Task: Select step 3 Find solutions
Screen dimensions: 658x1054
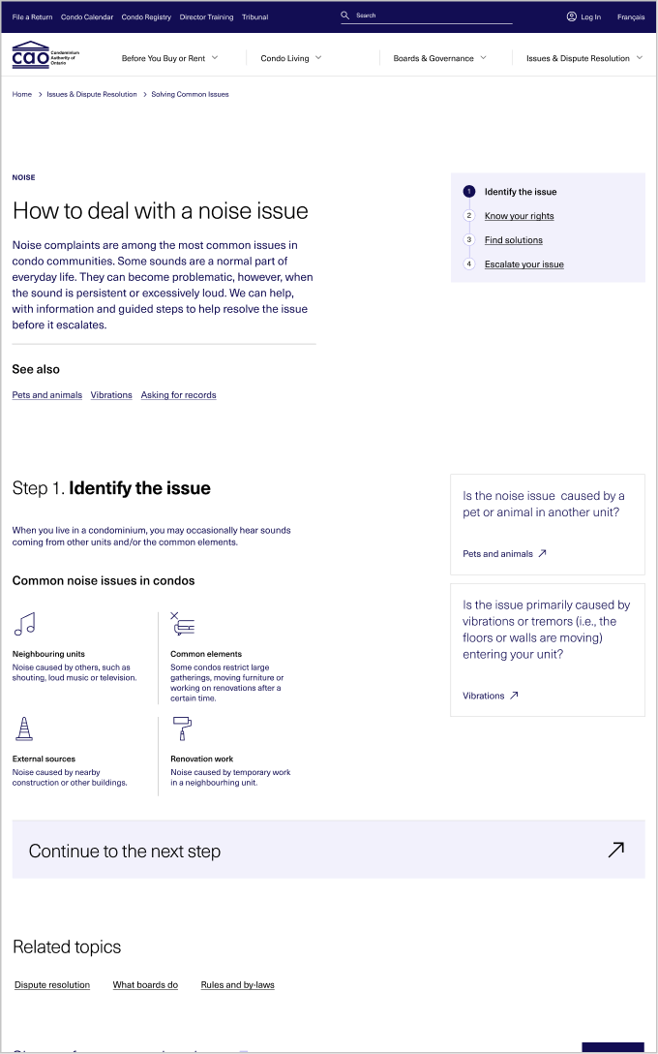Action: pyautogui.click(x=514, y=240)
